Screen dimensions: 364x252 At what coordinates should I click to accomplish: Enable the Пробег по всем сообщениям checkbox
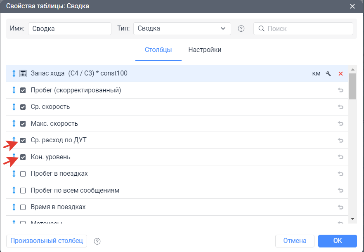(23, 191)
